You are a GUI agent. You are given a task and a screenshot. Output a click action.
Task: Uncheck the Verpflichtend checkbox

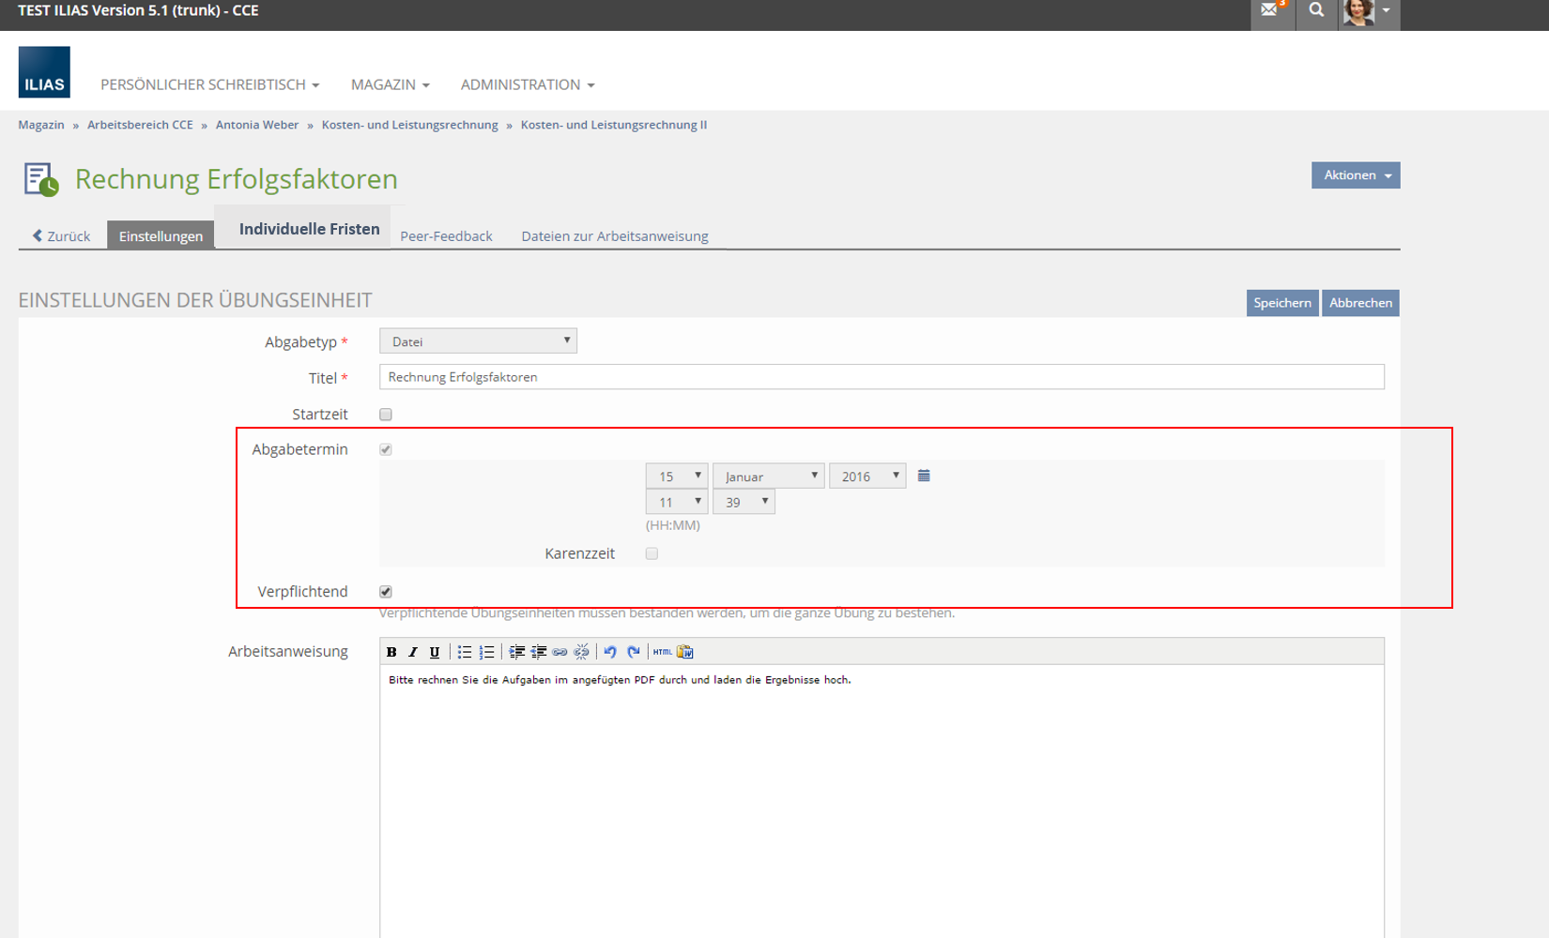[386, 592]
